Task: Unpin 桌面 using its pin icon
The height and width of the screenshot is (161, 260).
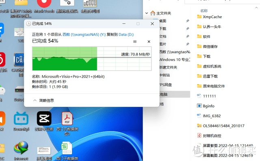Action: [x=188, y=21]
